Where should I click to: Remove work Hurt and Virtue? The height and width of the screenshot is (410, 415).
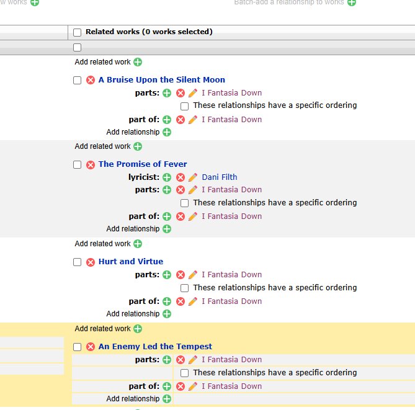(91, 262)
